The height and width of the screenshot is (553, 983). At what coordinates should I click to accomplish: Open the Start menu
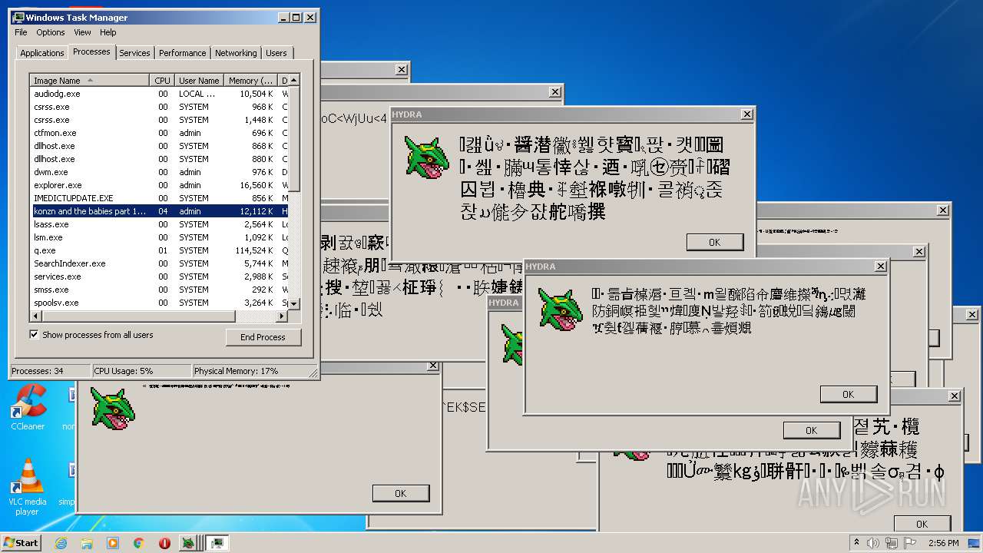(x=21, y=542)
